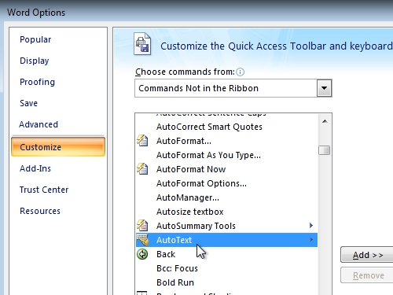This screenshot has height=295, width=393.
Task: Click the Remove button
Action: click(x=367, y=275)
